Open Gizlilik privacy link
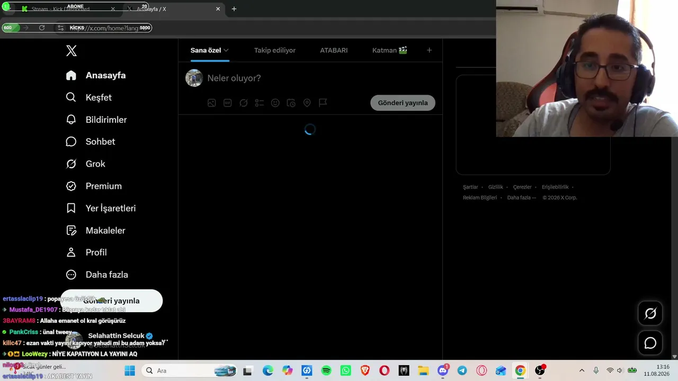 click(x=496, y=187)
